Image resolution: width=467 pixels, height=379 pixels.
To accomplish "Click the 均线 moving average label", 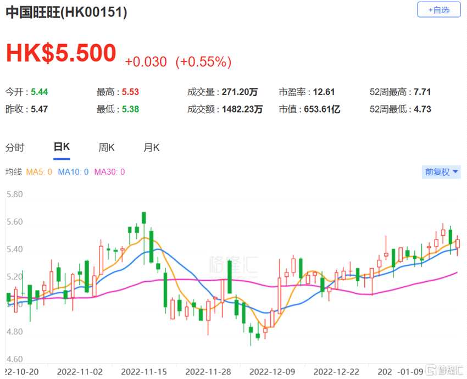I will coord(14,172).
